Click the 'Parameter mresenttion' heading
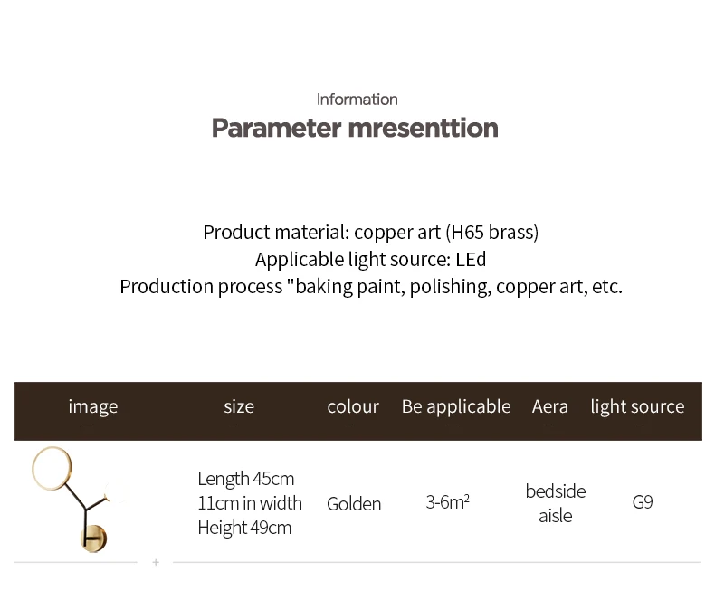Image resolution: width=715 pixels, height=610 pixels. click(355, 128)
